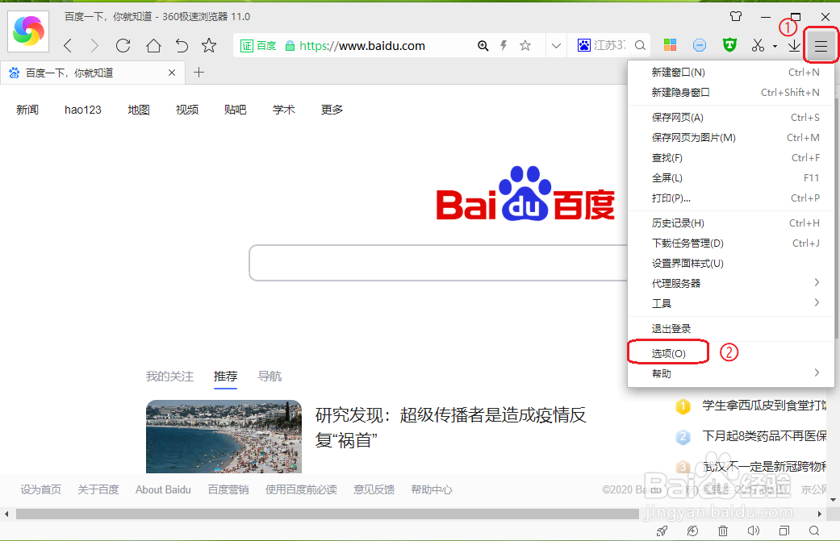The height and width of the screenshot is (541, 840).
Task: Switch to the 推荐 feed tab
Action: (x=226, y=377)
